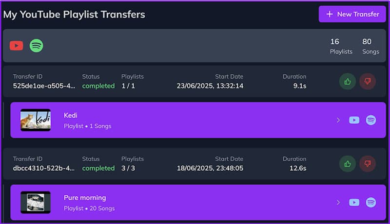The image size is (390, 224).
Task: Thumbs down the 525de1ae transfer
Action: click(368, 82)
